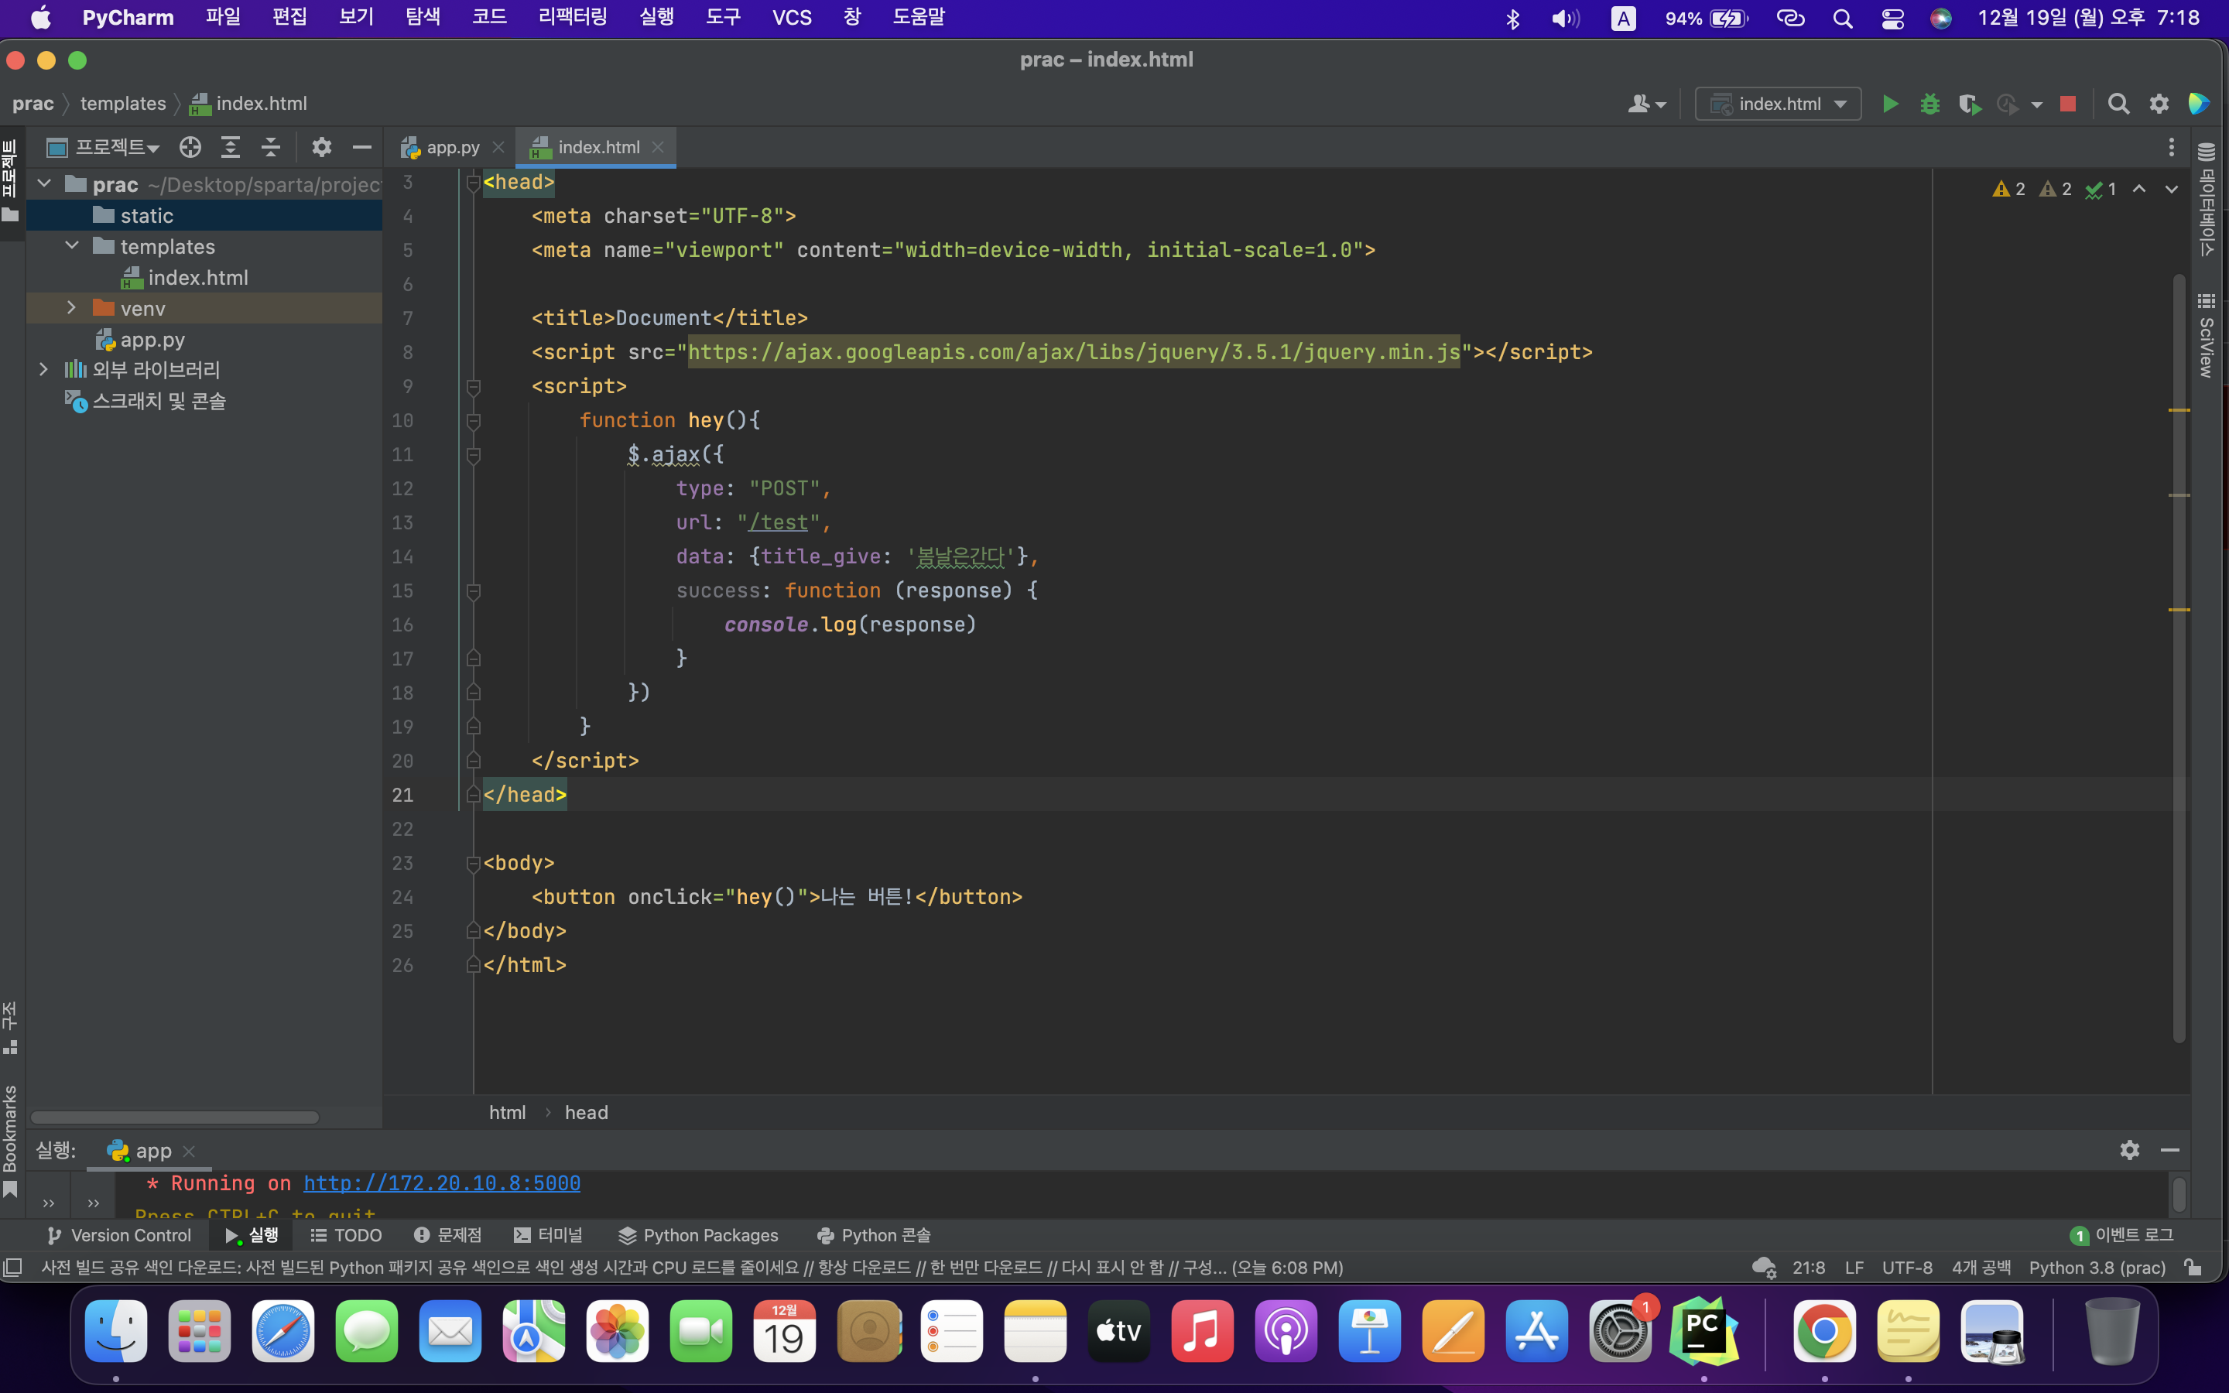
Task: Open the TODO tool window
Action: (x=346, y=1235)
